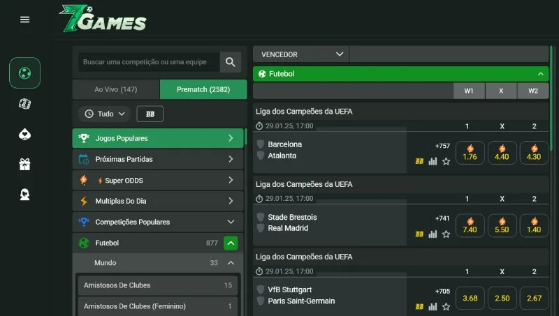Open the VENCEDOR market dropdown

click(301, 54)
